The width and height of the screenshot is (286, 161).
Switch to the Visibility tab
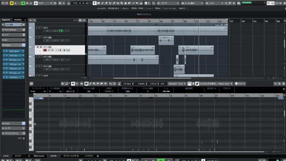coord(18,20)
